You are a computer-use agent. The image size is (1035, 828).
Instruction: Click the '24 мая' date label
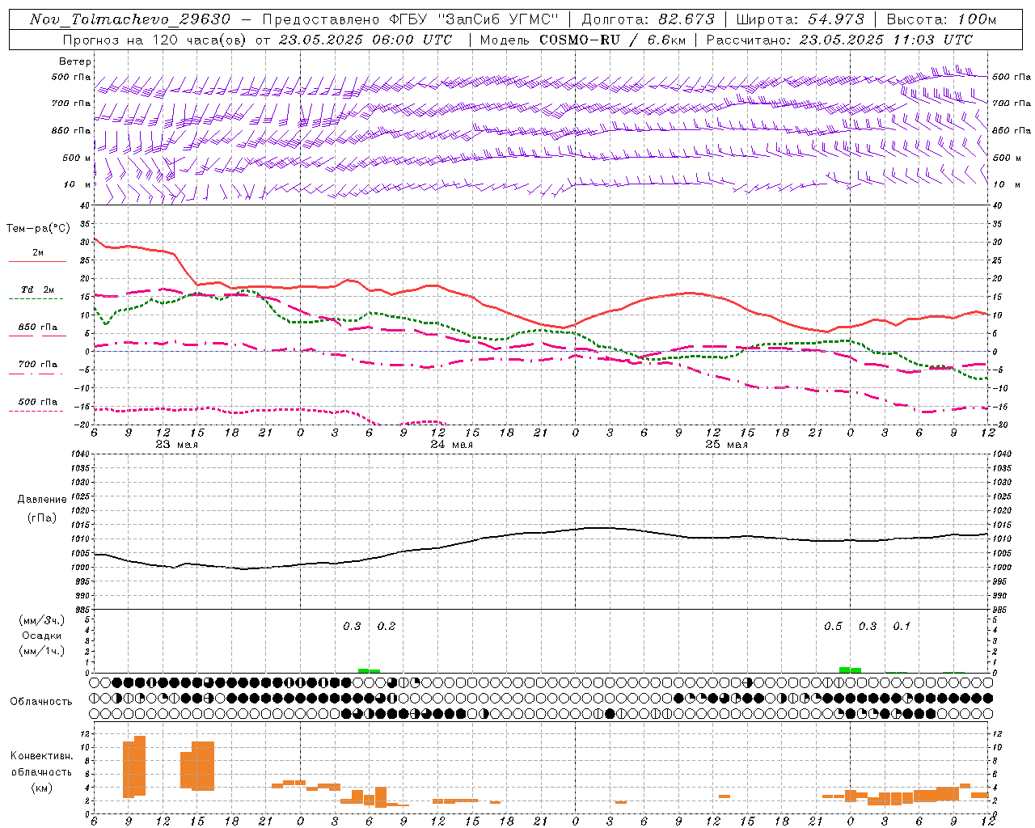coord(451,445)
